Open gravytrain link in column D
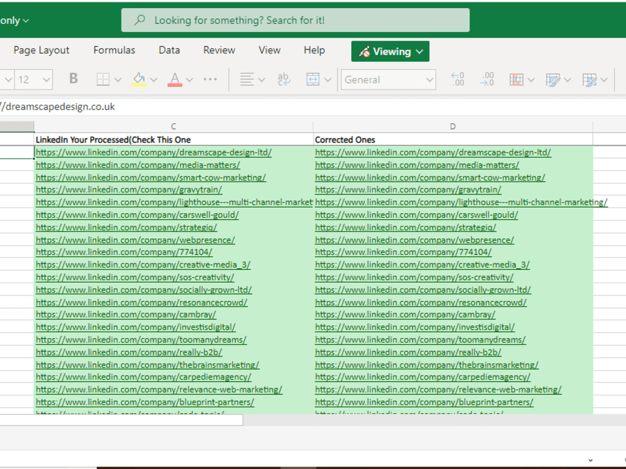 (408, 190)
